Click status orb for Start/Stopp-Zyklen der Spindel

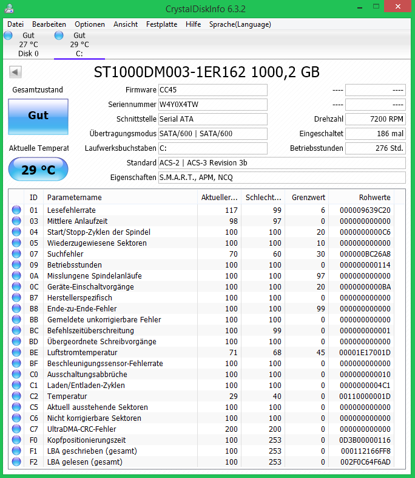click(16, 232)
